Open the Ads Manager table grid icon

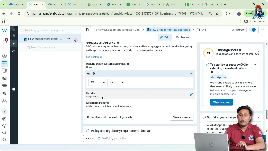(x=4, y=63)
